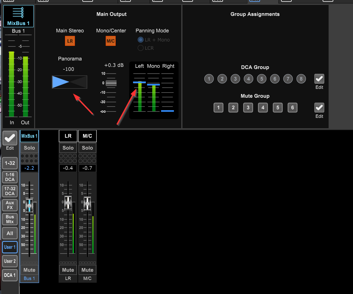The width and height of the screenshot is (353, 294).
Task: Toggle Mono/Center M/C assignment
Action: [x=110, y=41]
